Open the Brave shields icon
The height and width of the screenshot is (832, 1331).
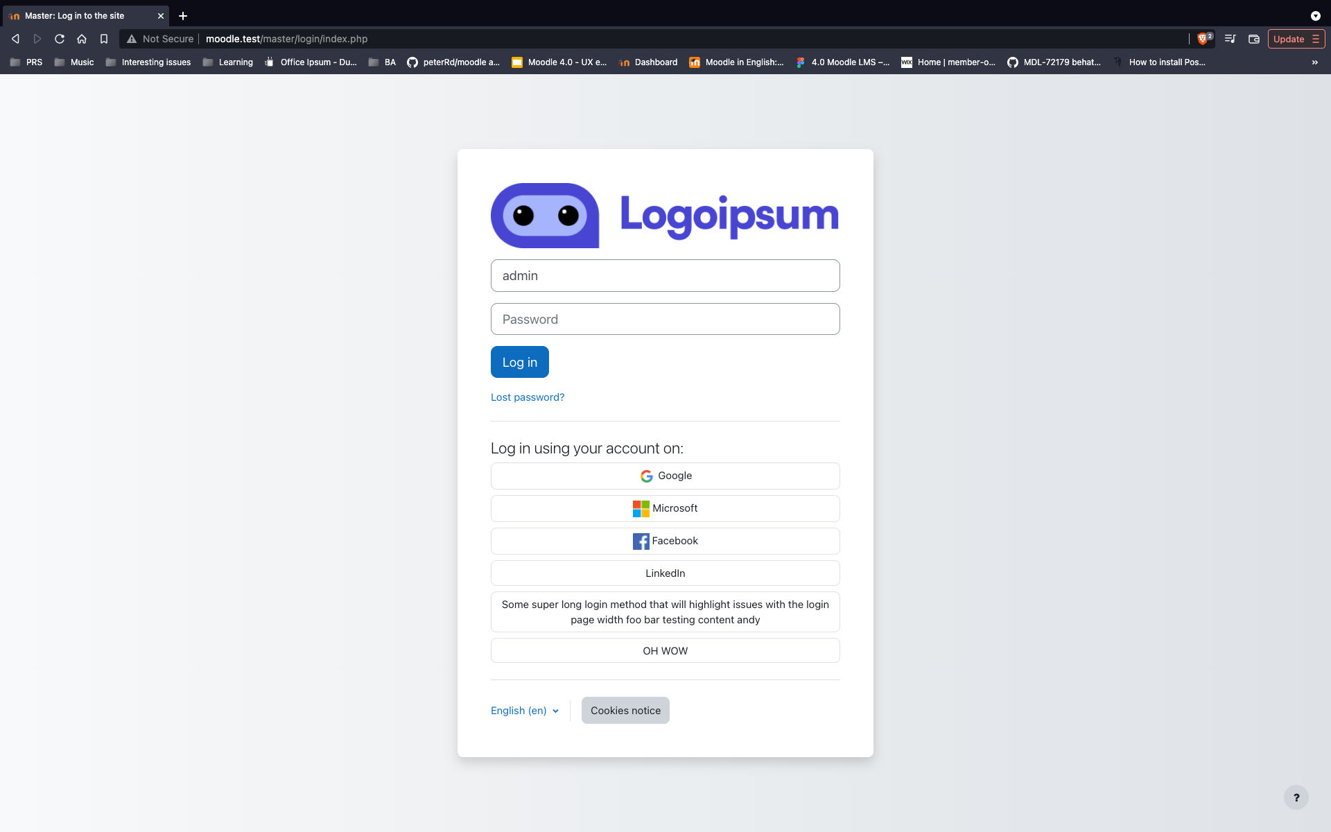(1204, 39)
